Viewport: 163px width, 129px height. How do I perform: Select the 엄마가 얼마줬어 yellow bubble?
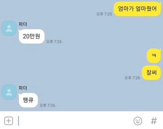(137, 9)
